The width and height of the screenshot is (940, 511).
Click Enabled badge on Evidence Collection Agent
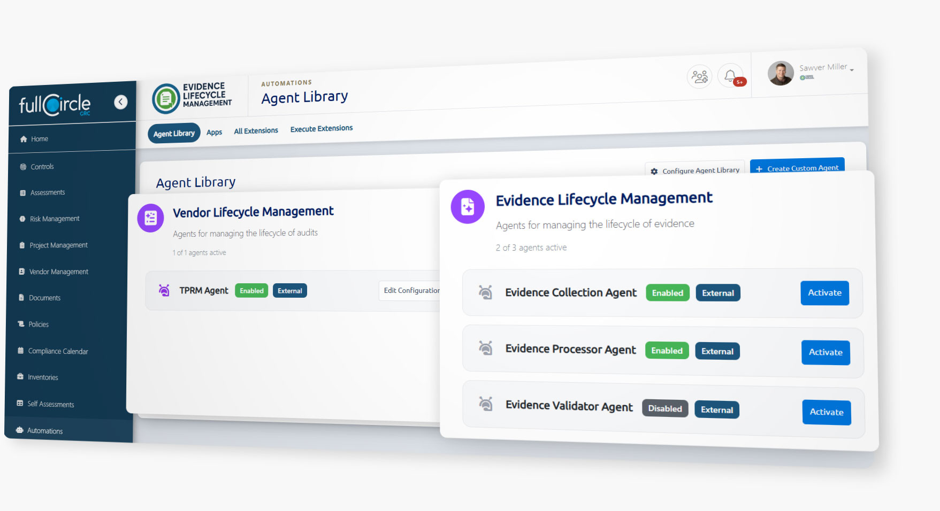668,293
